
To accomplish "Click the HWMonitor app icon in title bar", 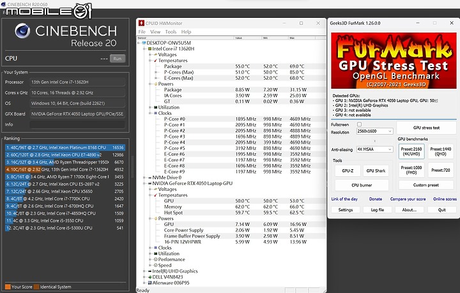I will point(141,23).
